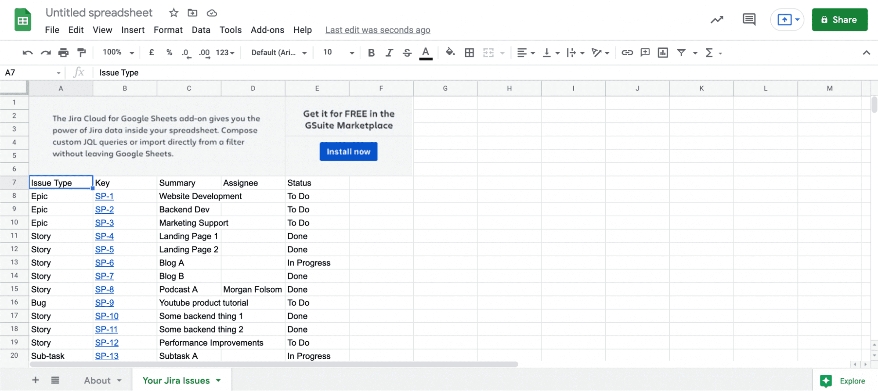
Task: Click the Install now button
Action: pyautogui.click(x=348, y=151)
